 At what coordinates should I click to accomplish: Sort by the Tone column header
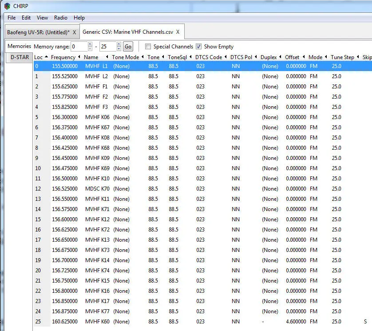pyautogui.click(x=156, y=57)
